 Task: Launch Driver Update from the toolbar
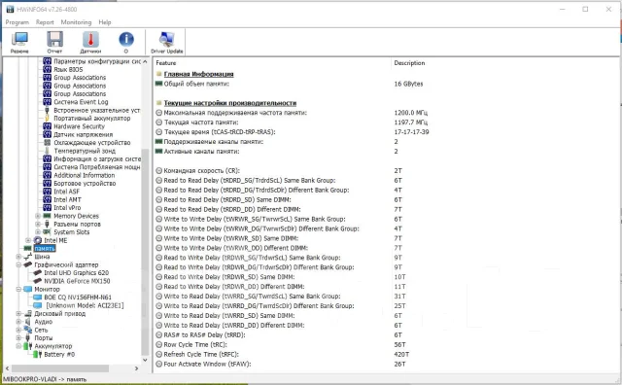pos(166,42)
